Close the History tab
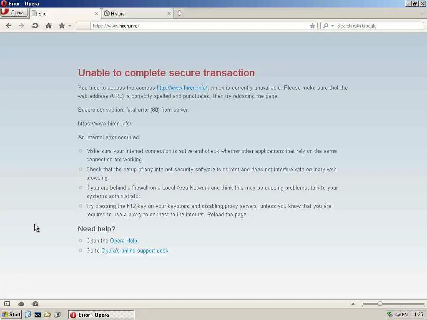Screen dimensions: 427x320 (x=169, y=14)
